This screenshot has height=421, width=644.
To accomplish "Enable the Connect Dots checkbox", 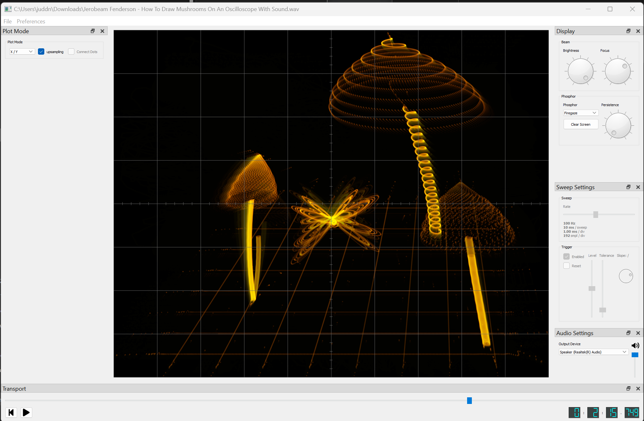I will [72, 52].
